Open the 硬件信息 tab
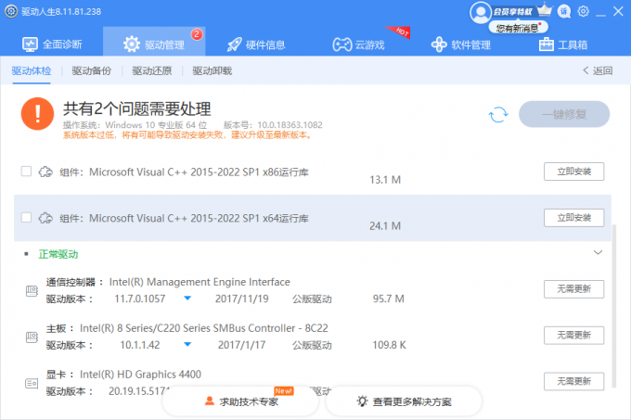631x420 pixels. click(x=256, y=45)
